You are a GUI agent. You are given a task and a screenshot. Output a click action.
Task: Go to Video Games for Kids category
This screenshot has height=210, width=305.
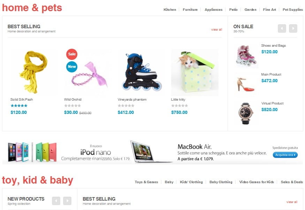[256, 182]
